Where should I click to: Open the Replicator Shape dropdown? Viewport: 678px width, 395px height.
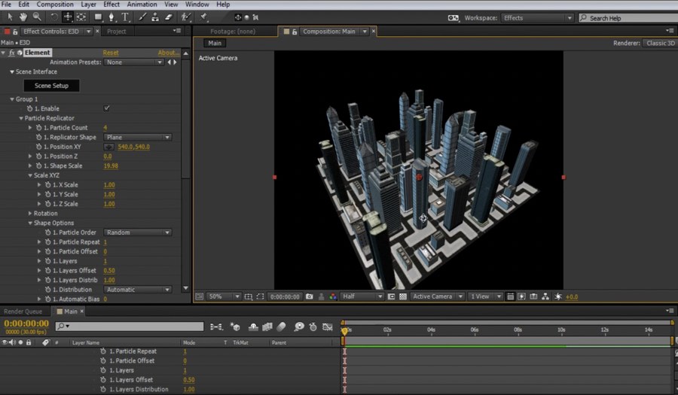click(137, 138)
